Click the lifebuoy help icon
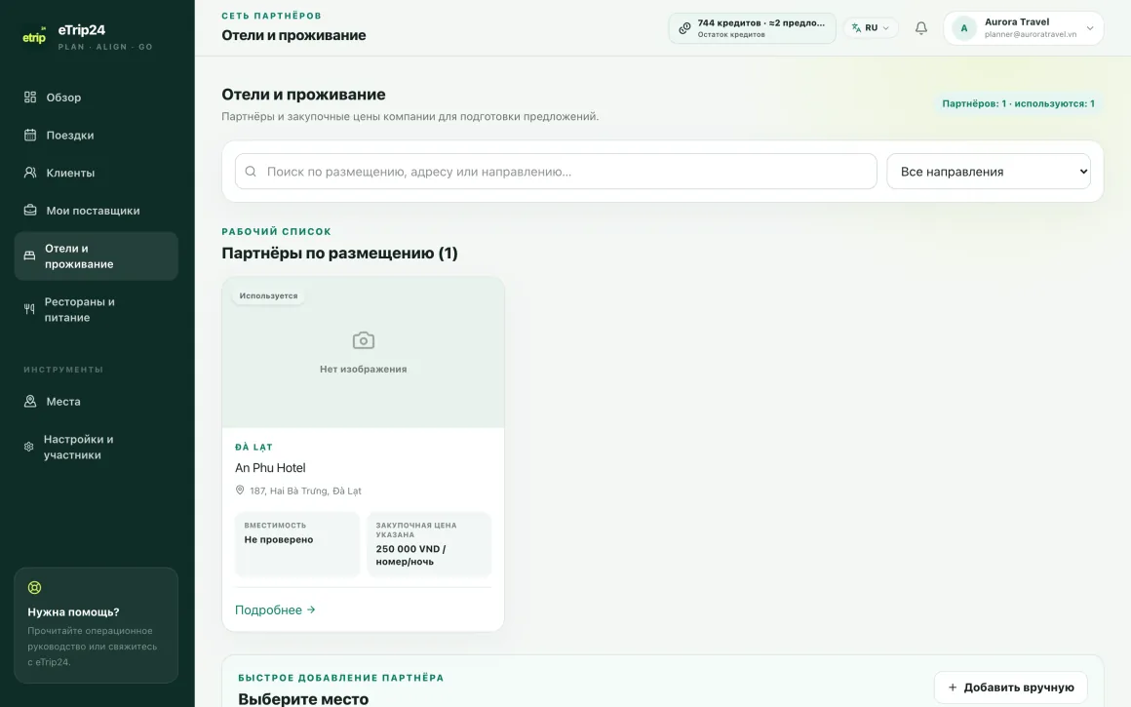The image size is (1131, 707). 35,587
